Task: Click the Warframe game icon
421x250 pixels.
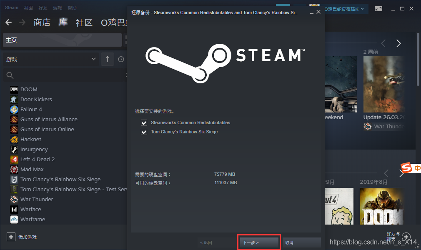Action: coord(14,220)
